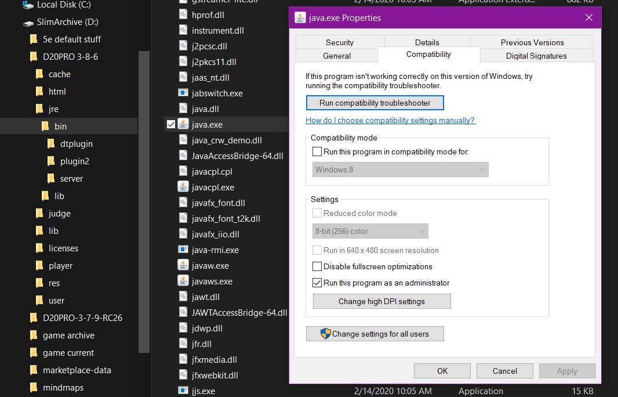Select the 5e default stuff folder
Image resolution: width=618 pixels, height=397 pixels.
[x=72, y=39]
